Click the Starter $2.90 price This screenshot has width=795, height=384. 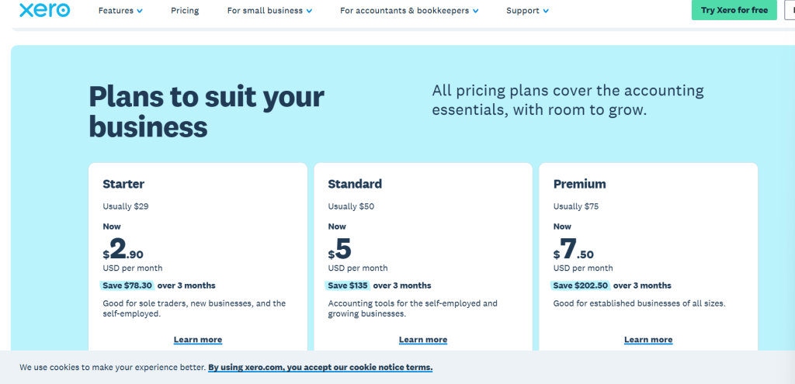click(x=123, y=250)
